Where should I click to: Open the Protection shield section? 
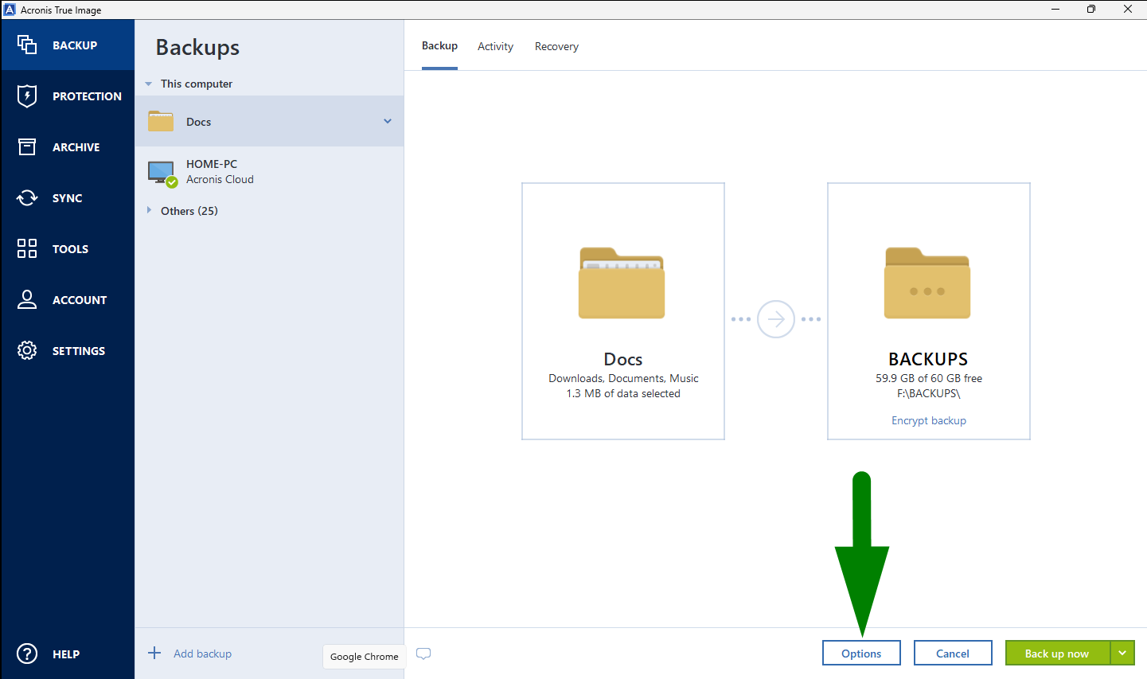(68, 96)
